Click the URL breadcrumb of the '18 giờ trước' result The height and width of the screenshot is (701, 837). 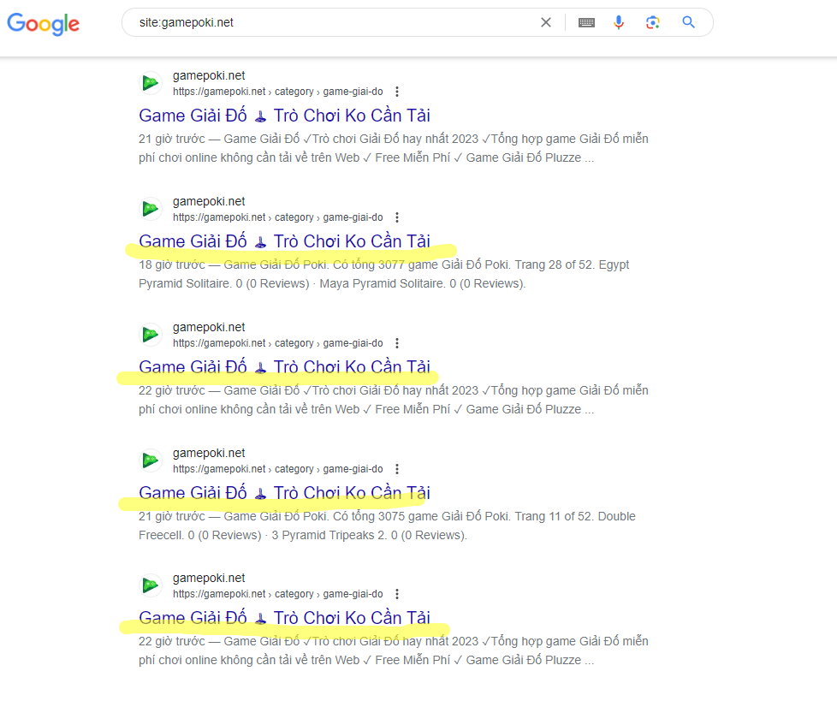tap(277, 217)
